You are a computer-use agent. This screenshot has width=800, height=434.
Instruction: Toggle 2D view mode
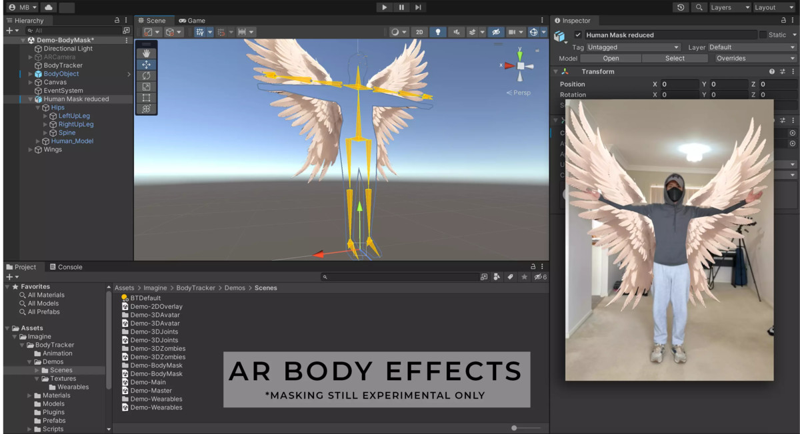click(419, 31)
